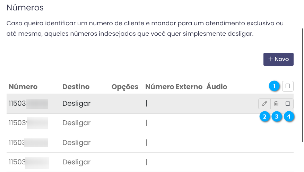
Task: Click the "Opções" column header
Action: coord(125,87)
